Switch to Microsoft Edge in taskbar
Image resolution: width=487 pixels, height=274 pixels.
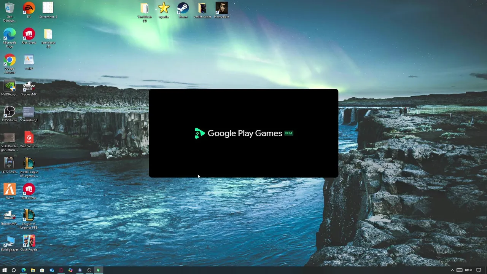[23, 270]
